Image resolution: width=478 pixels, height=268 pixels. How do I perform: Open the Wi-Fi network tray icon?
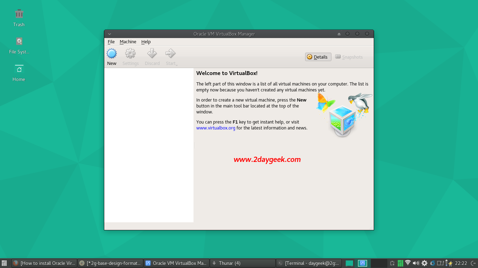408,263
